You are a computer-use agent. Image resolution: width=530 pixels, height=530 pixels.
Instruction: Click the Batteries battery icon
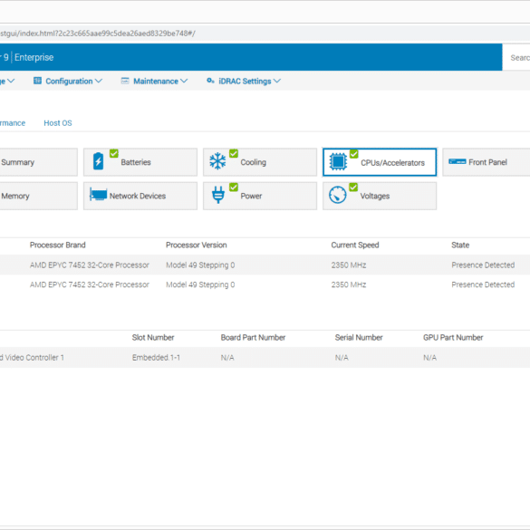click(x=98, y=161)
